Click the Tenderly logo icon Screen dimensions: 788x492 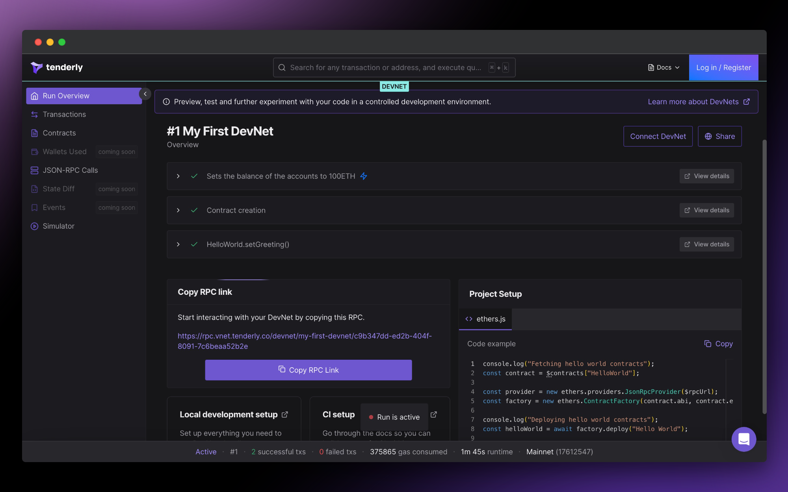click(x=36, y=67)
